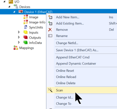Image resolution: width=117 pixels, height=109 pixels.
Task: Click the yellow Inputs icon
Action: pos(25,32)
